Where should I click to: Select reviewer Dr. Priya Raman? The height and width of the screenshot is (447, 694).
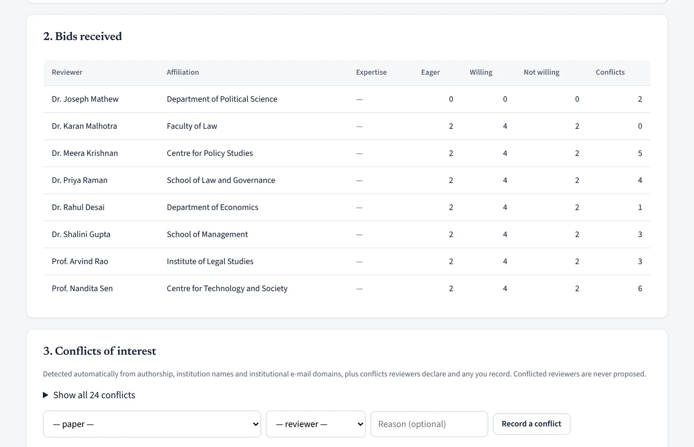point(80,180)
